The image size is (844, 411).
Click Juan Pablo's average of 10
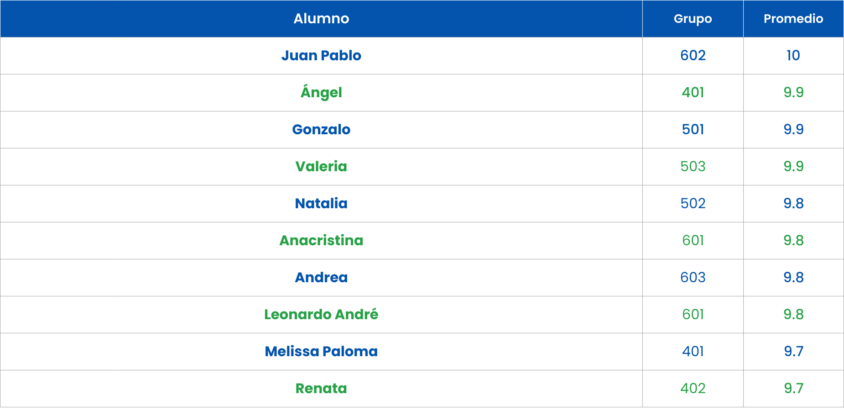[793, 56]
